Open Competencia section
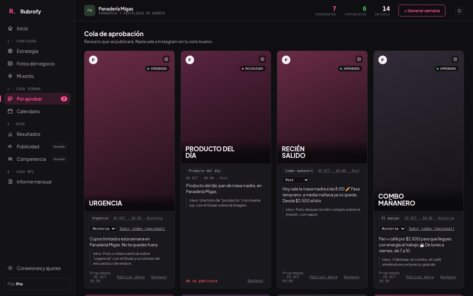 tap(37, 159)
